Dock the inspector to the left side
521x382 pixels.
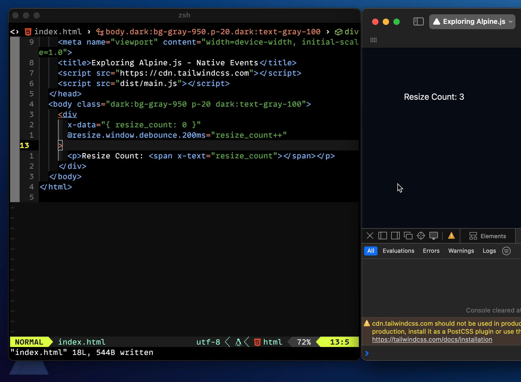click(382, 235)
